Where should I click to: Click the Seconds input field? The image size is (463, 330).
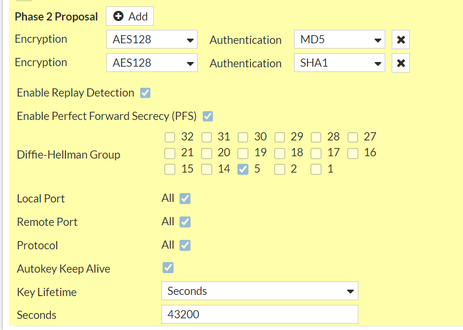coord(260,314)
